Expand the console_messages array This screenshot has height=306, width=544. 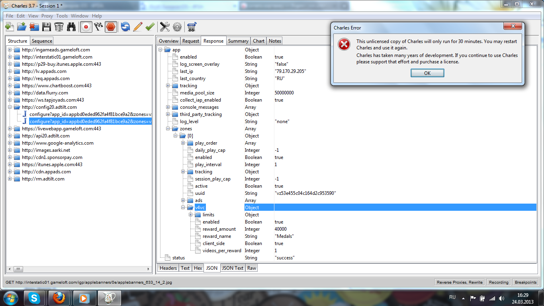(x=168, y=107)
